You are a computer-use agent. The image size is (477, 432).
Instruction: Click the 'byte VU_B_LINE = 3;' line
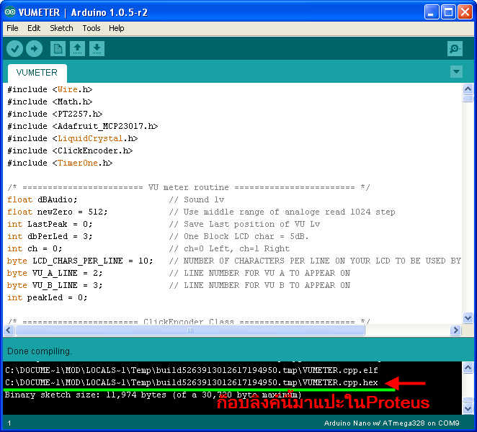[55, 285]
